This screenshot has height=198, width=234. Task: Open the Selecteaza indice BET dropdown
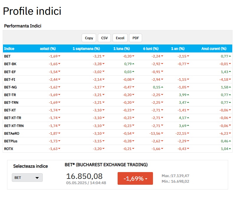click(27, 178)
